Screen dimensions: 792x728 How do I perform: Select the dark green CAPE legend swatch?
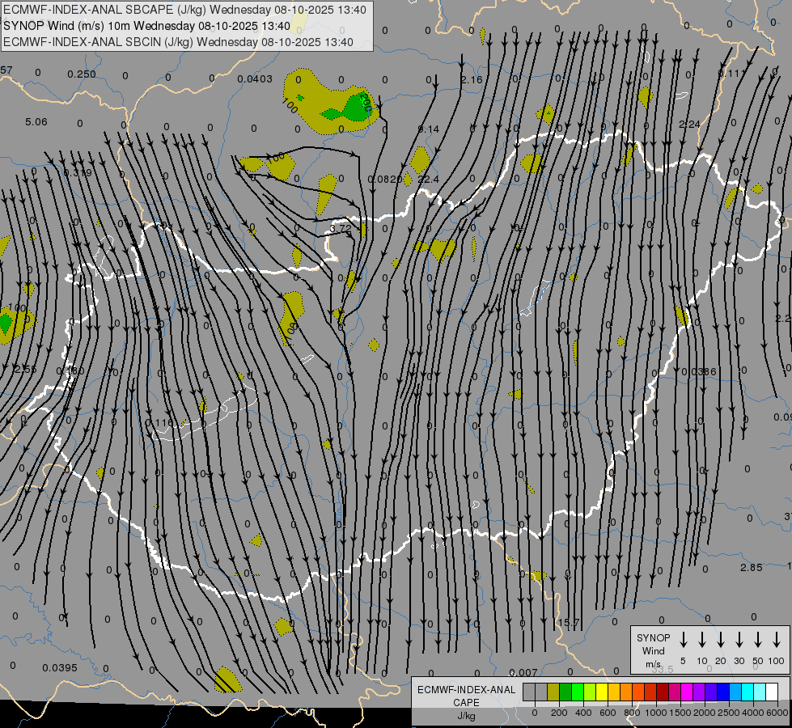565,692
